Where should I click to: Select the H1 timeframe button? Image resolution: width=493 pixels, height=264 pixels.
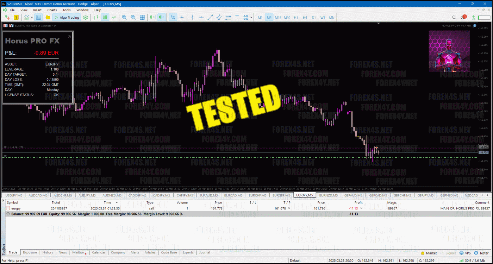(x=296, y=17)
